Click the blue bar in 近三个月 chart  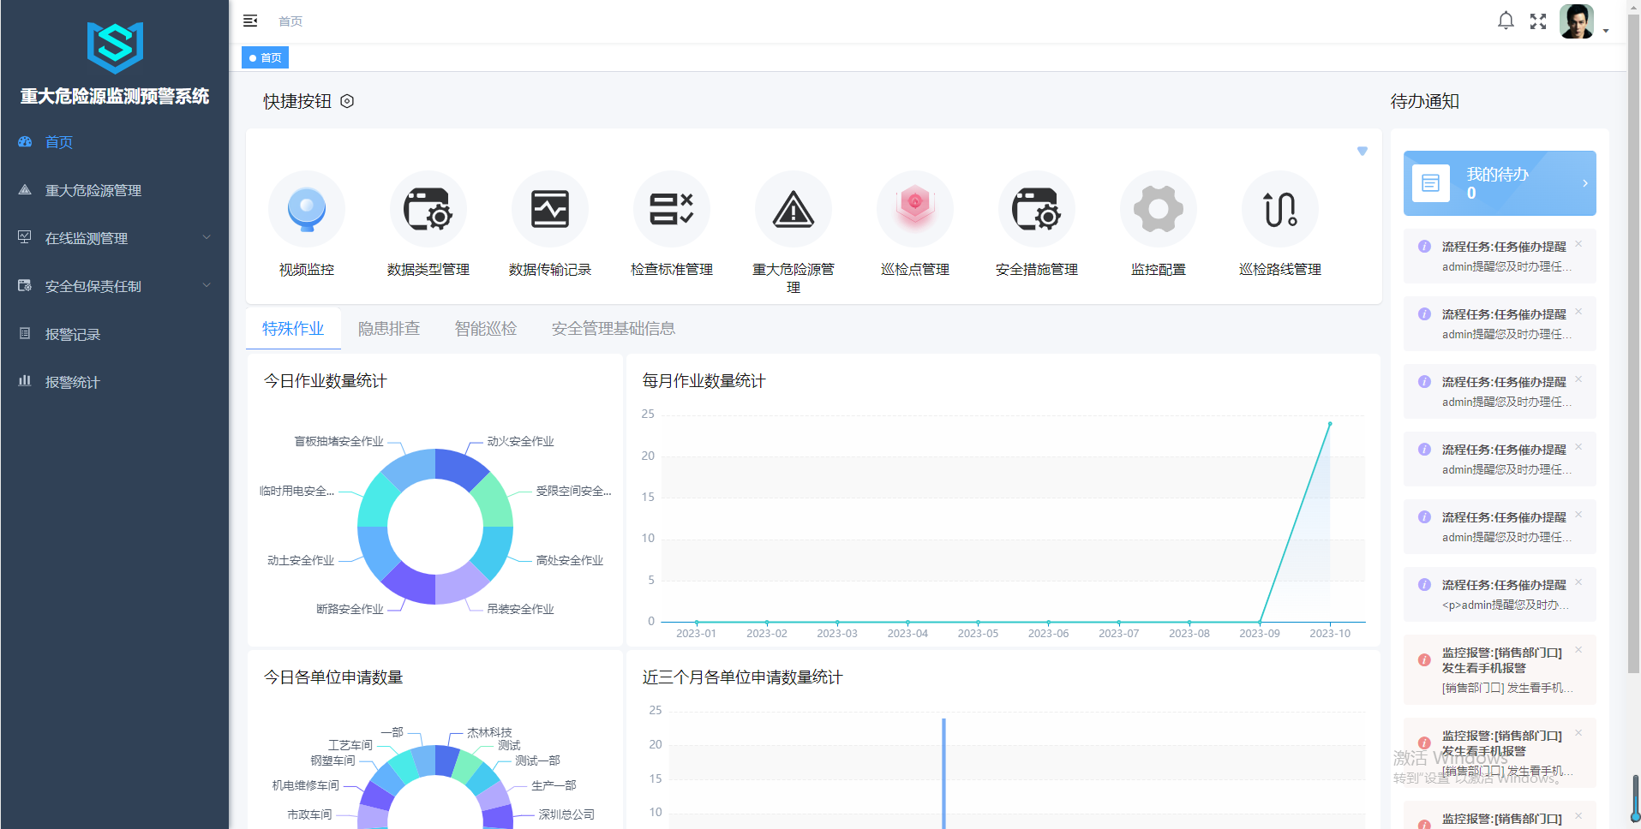click(x=943, y=773)
